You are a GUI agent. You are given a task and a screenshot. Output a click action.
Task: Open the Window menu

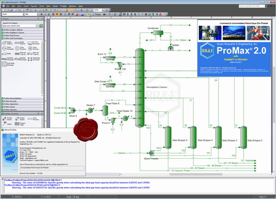point(73,6)
